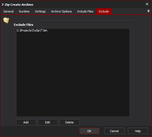
Task: Open the Settings tab
Action: tap(40, 11)
